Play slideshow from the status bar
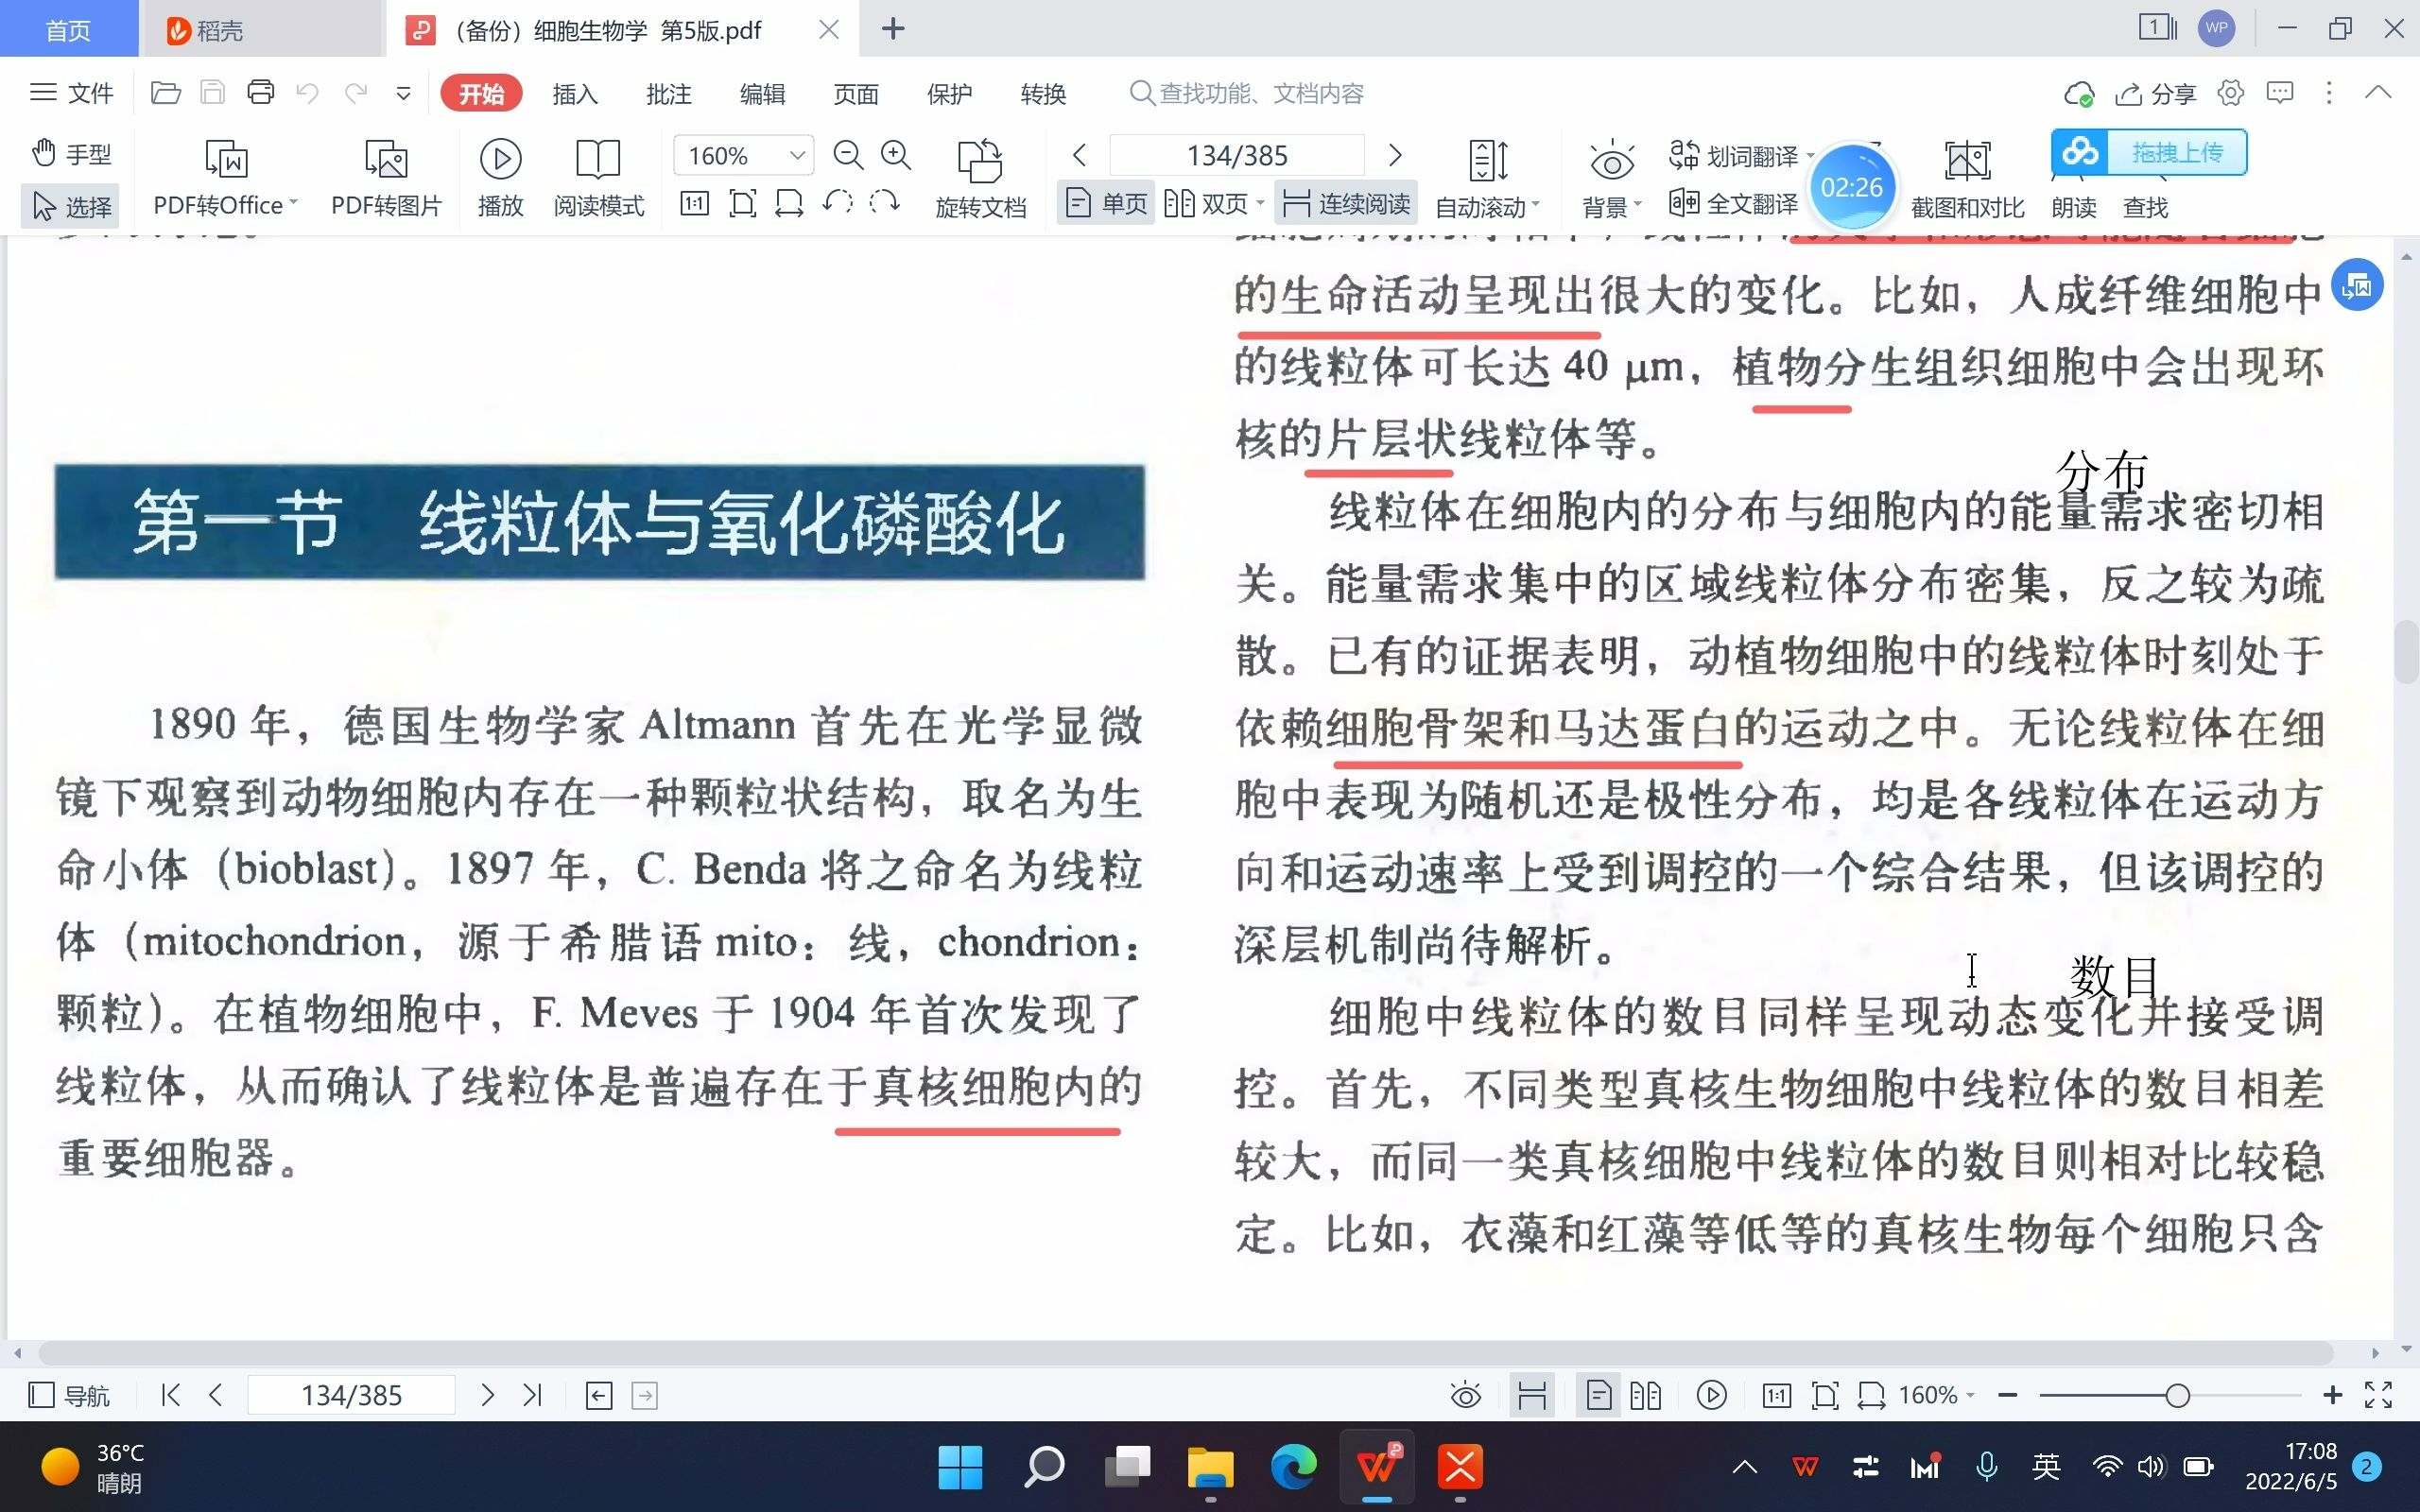This screenshot has height=1512, width=2420. 1711,1395
